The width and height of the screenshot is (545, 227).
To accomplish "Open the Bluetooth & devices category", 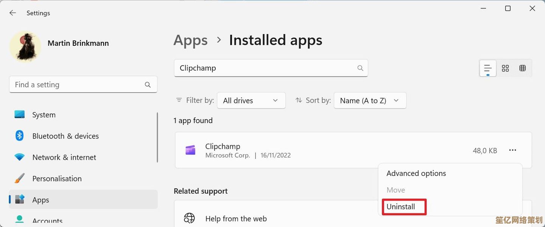I will tap(65, 136).
